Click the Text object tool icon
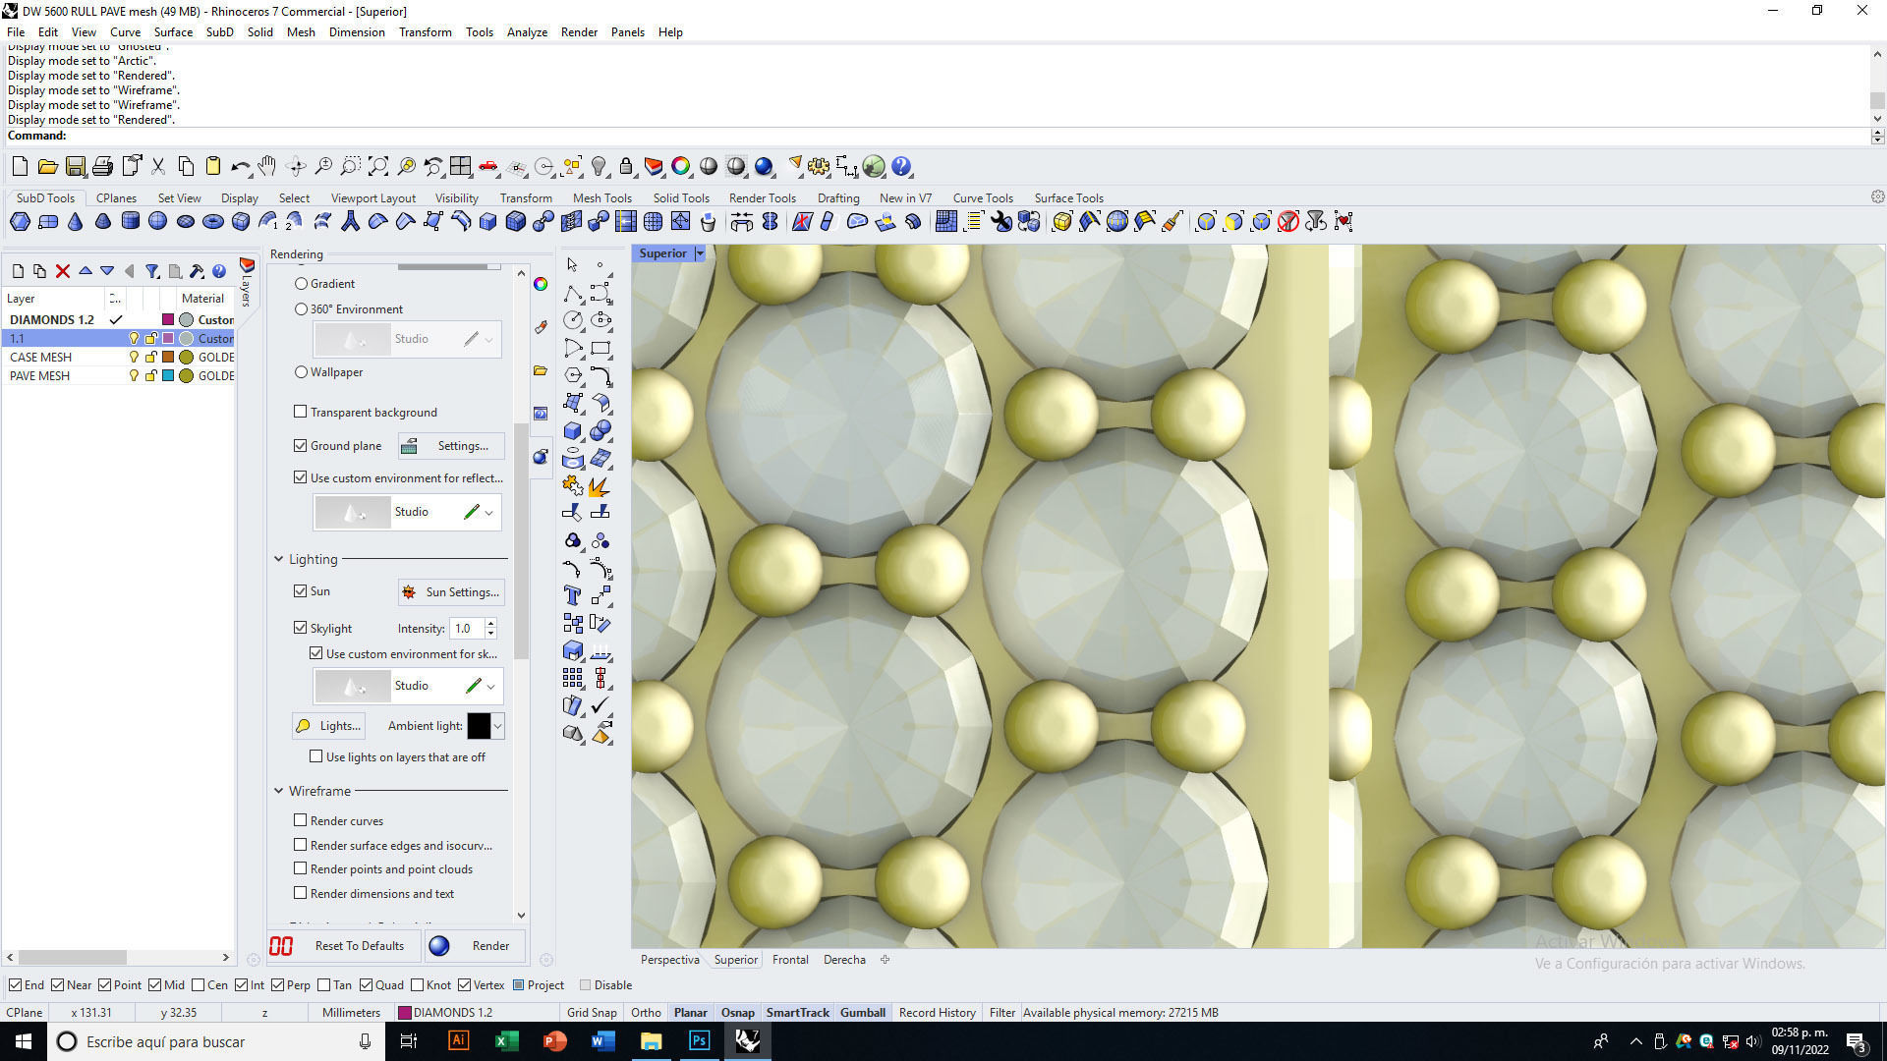This screenshot has height=1061, width=1887. [x=573, y=595]
